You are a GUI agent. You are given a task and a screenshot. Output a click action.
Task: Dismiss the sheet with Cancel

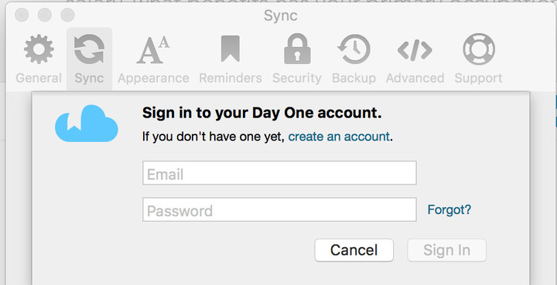pyautogui.click(x=354, y=250)
